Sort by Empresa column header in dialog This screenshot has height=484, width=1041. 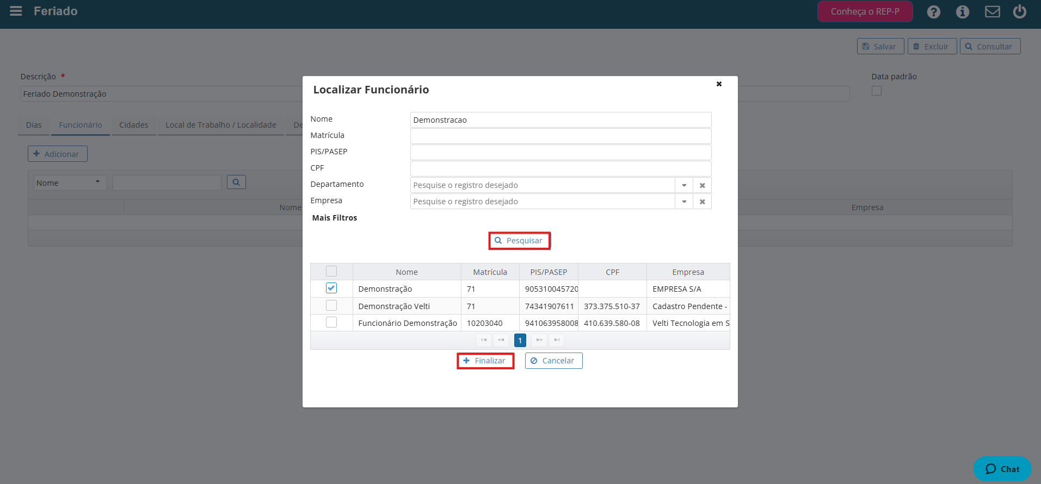(x=688, y=272)
